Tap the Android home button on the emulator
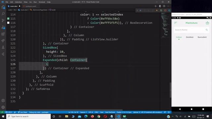 click(x=191, y=109)
